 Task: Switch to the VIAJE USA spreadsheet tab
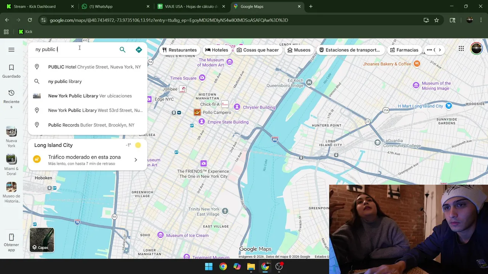(191, 6)
